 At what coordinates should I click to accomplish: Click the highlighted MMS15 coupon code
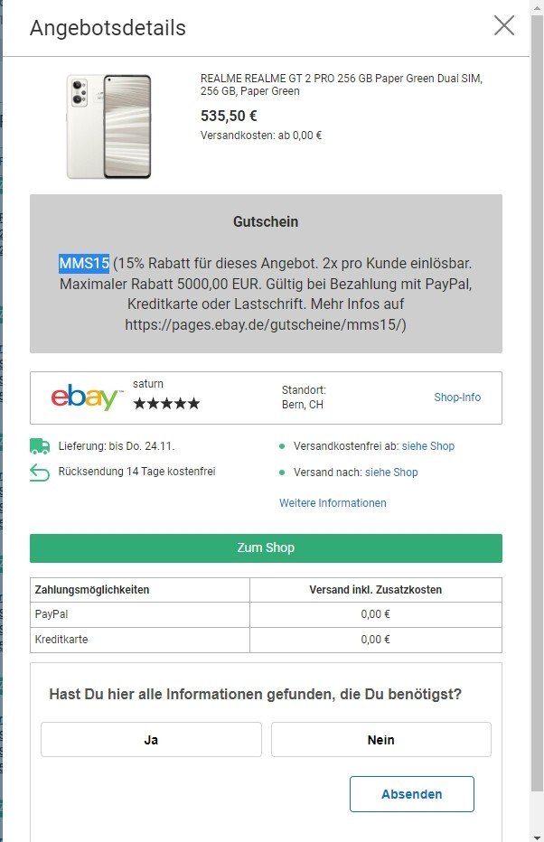pyautogui.click(x=84, y=263)
